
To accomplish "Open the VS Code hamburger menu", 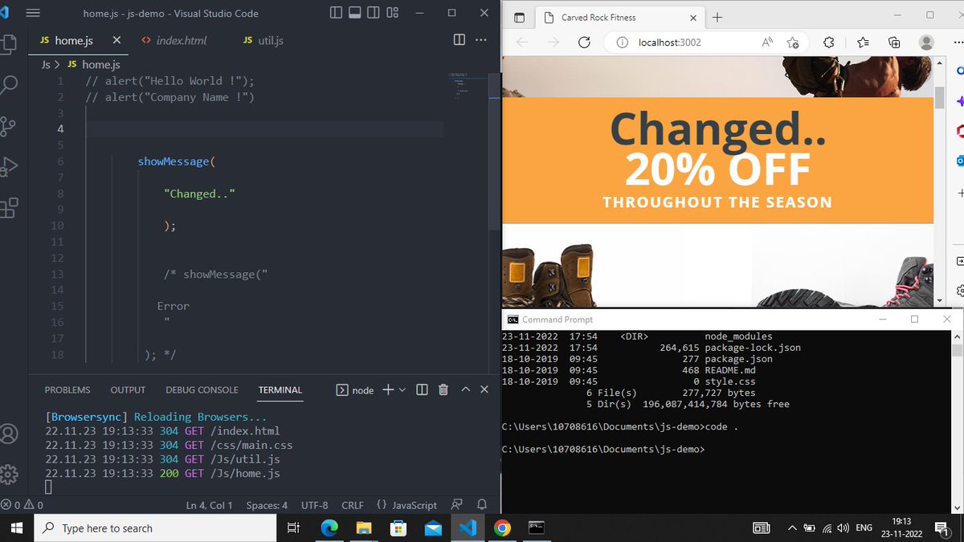I will click(33, 13).
